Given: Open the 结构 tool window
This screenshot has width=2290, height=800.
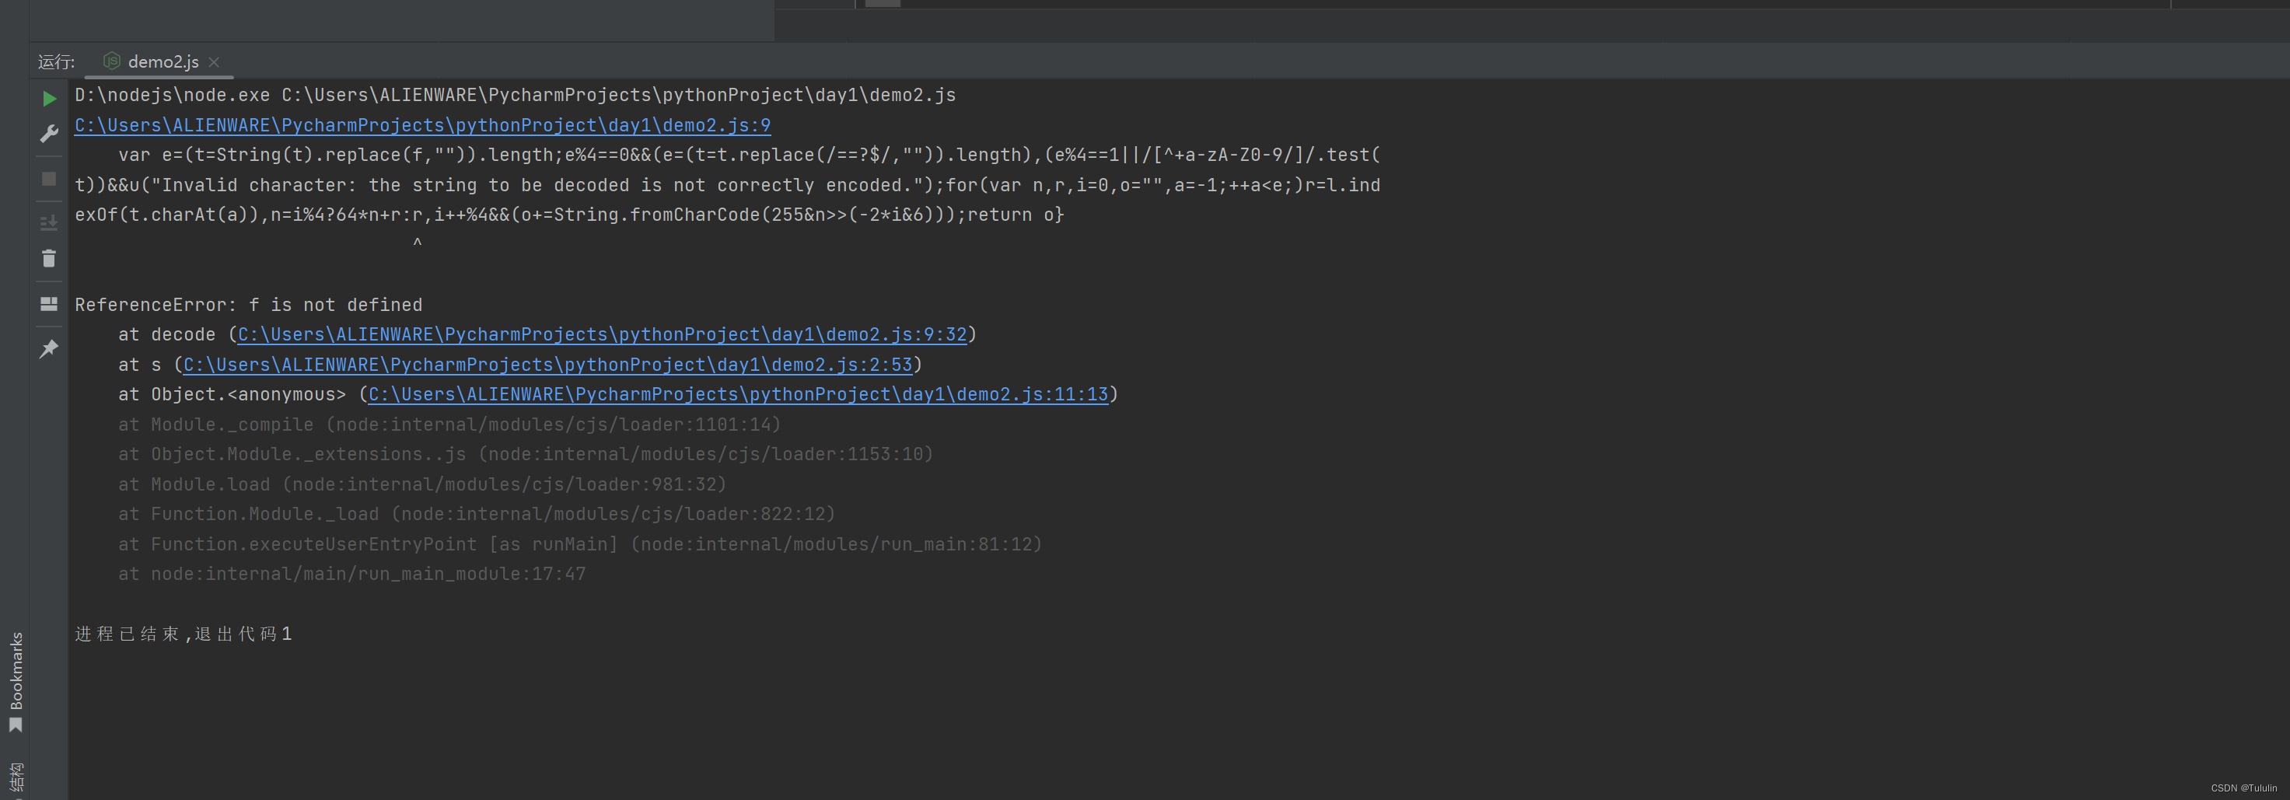Looking at the screenshot, I should pos(15,777).
